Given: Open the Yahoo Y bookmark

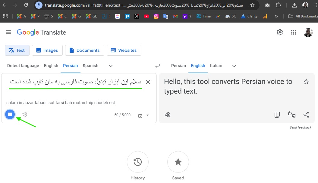Looking at the screenshot, I should [187, 16].
